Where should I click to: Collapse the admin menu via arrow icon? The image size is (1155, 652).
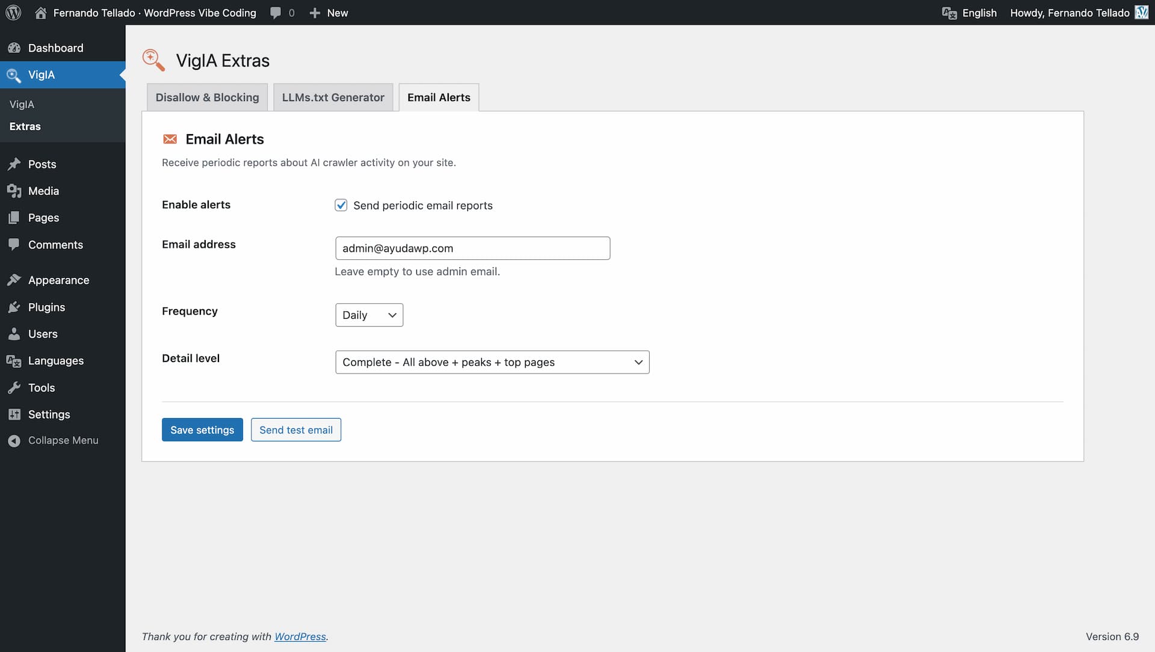tap(14, 440)
